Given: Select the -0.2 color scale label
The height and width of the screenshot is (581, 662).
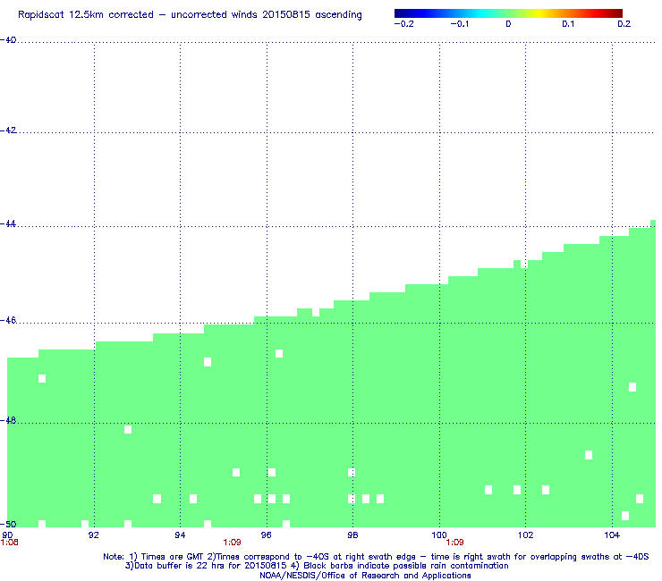Looking at the screenshot, I should click(404, 24).
